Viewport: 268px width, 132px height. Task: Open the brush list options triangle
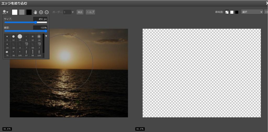(46, 36)
